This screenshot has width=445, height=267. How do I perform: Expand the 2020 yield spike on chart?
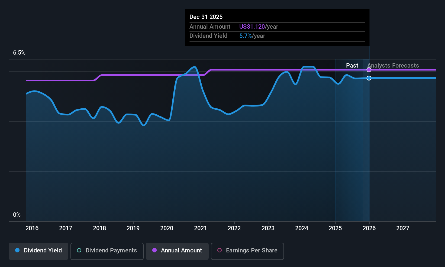coord(194,68)
